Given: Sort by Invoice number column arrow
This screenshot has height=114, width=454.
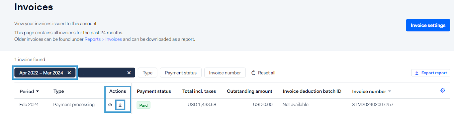Looking at the screenshot, I should [390, 91].
